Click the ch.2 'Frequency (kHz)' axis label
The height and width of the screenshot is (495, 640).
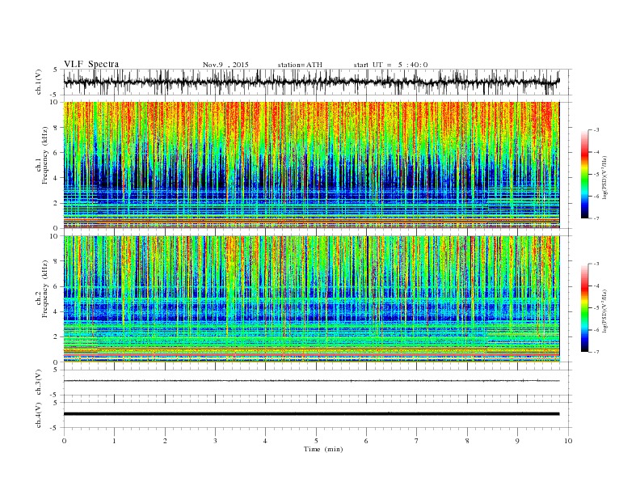click(x=44, y=290)
